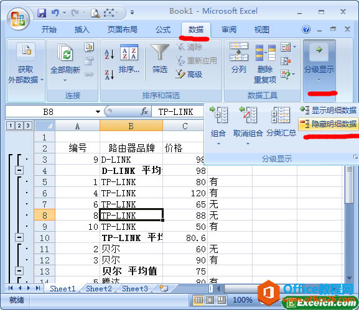The height and width of the screenshot is (310, 359).
Task: Click 隐藏明细数据 hide detail button
Action: tap(328, 124)
